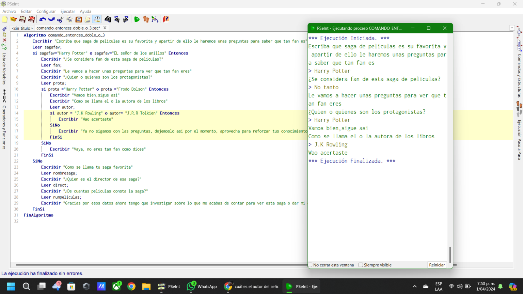The height and width of the screenshot is (294, 523).
Task: Open PSeInt help with the question mark icon
Action: 166,19
